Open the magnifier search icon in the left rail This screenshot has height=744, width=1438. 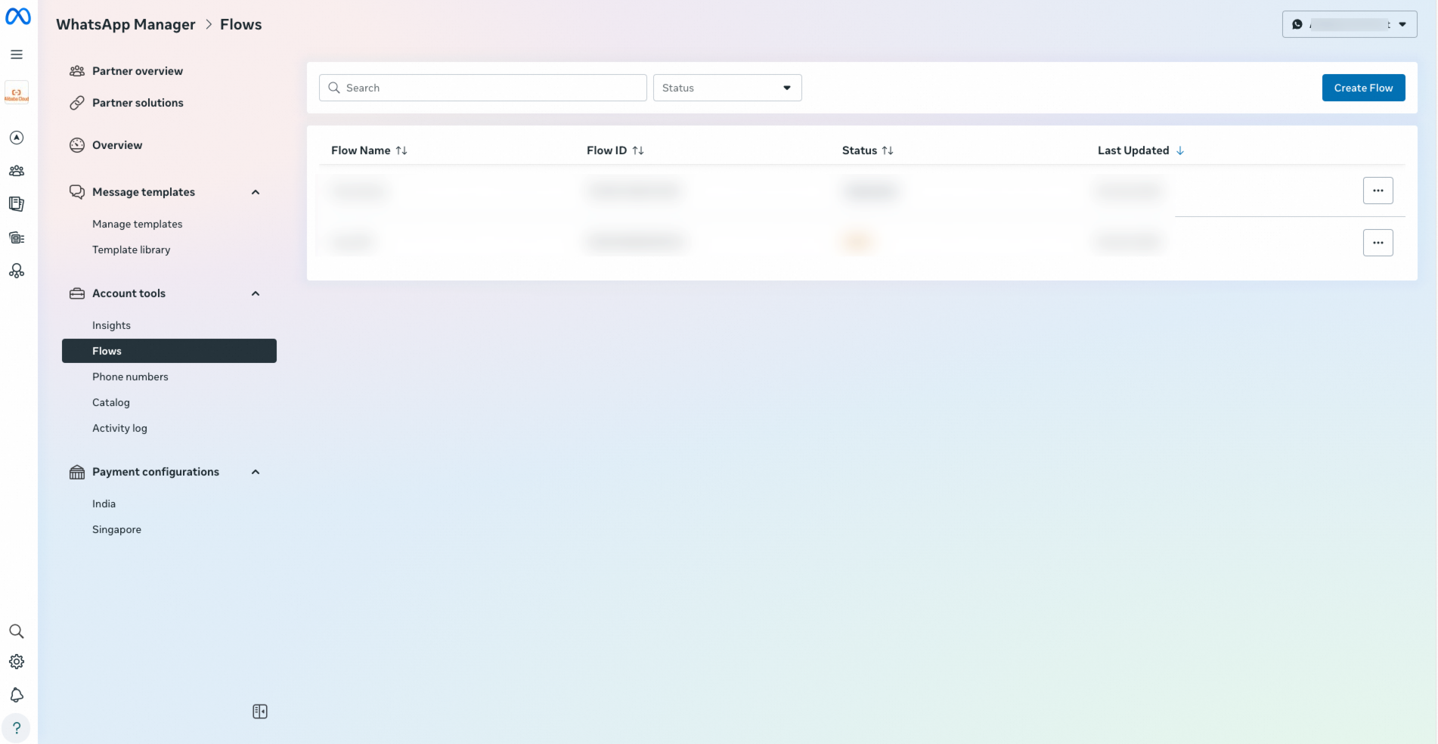point(17,631)
